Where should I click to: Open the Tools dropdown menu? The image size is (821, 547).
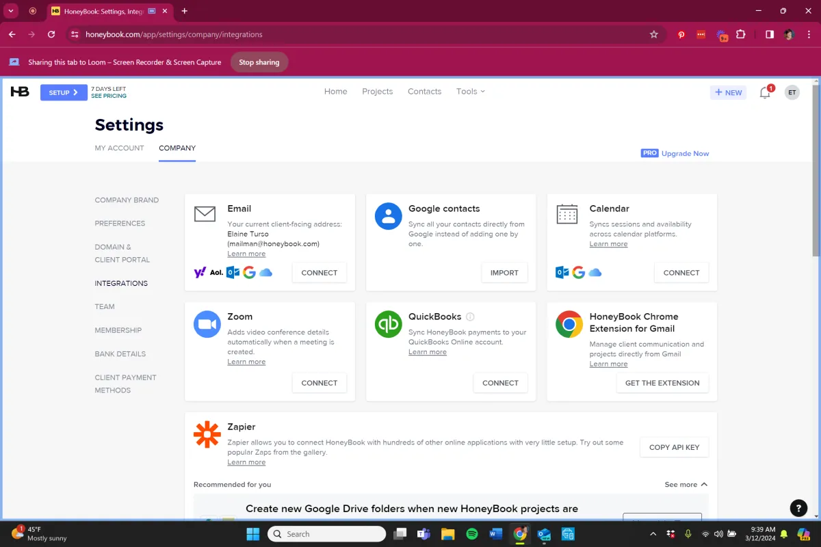pos(471,91)
